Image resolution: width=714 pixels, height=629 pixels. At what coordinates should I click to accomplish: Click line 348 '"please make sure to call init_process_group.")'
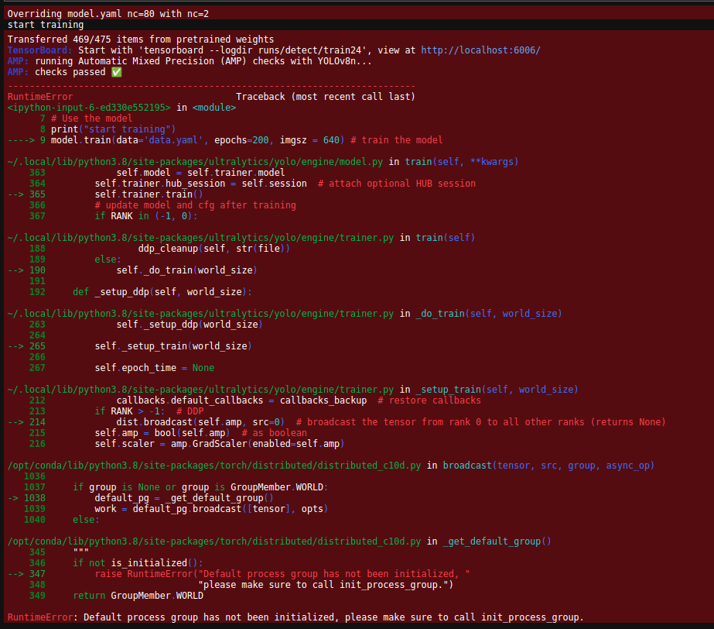click(x=326, y=585)
